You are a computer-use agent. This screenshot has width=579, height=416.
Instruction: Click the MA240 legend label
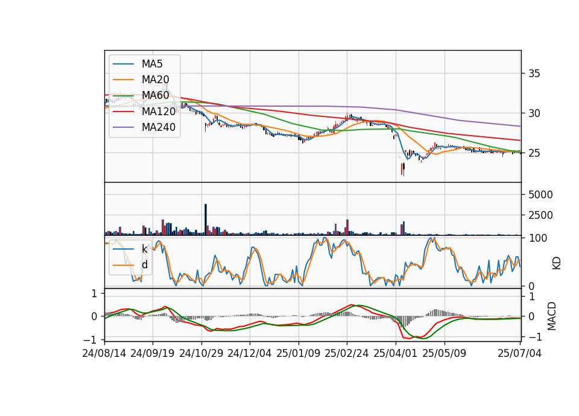(159, 127)
